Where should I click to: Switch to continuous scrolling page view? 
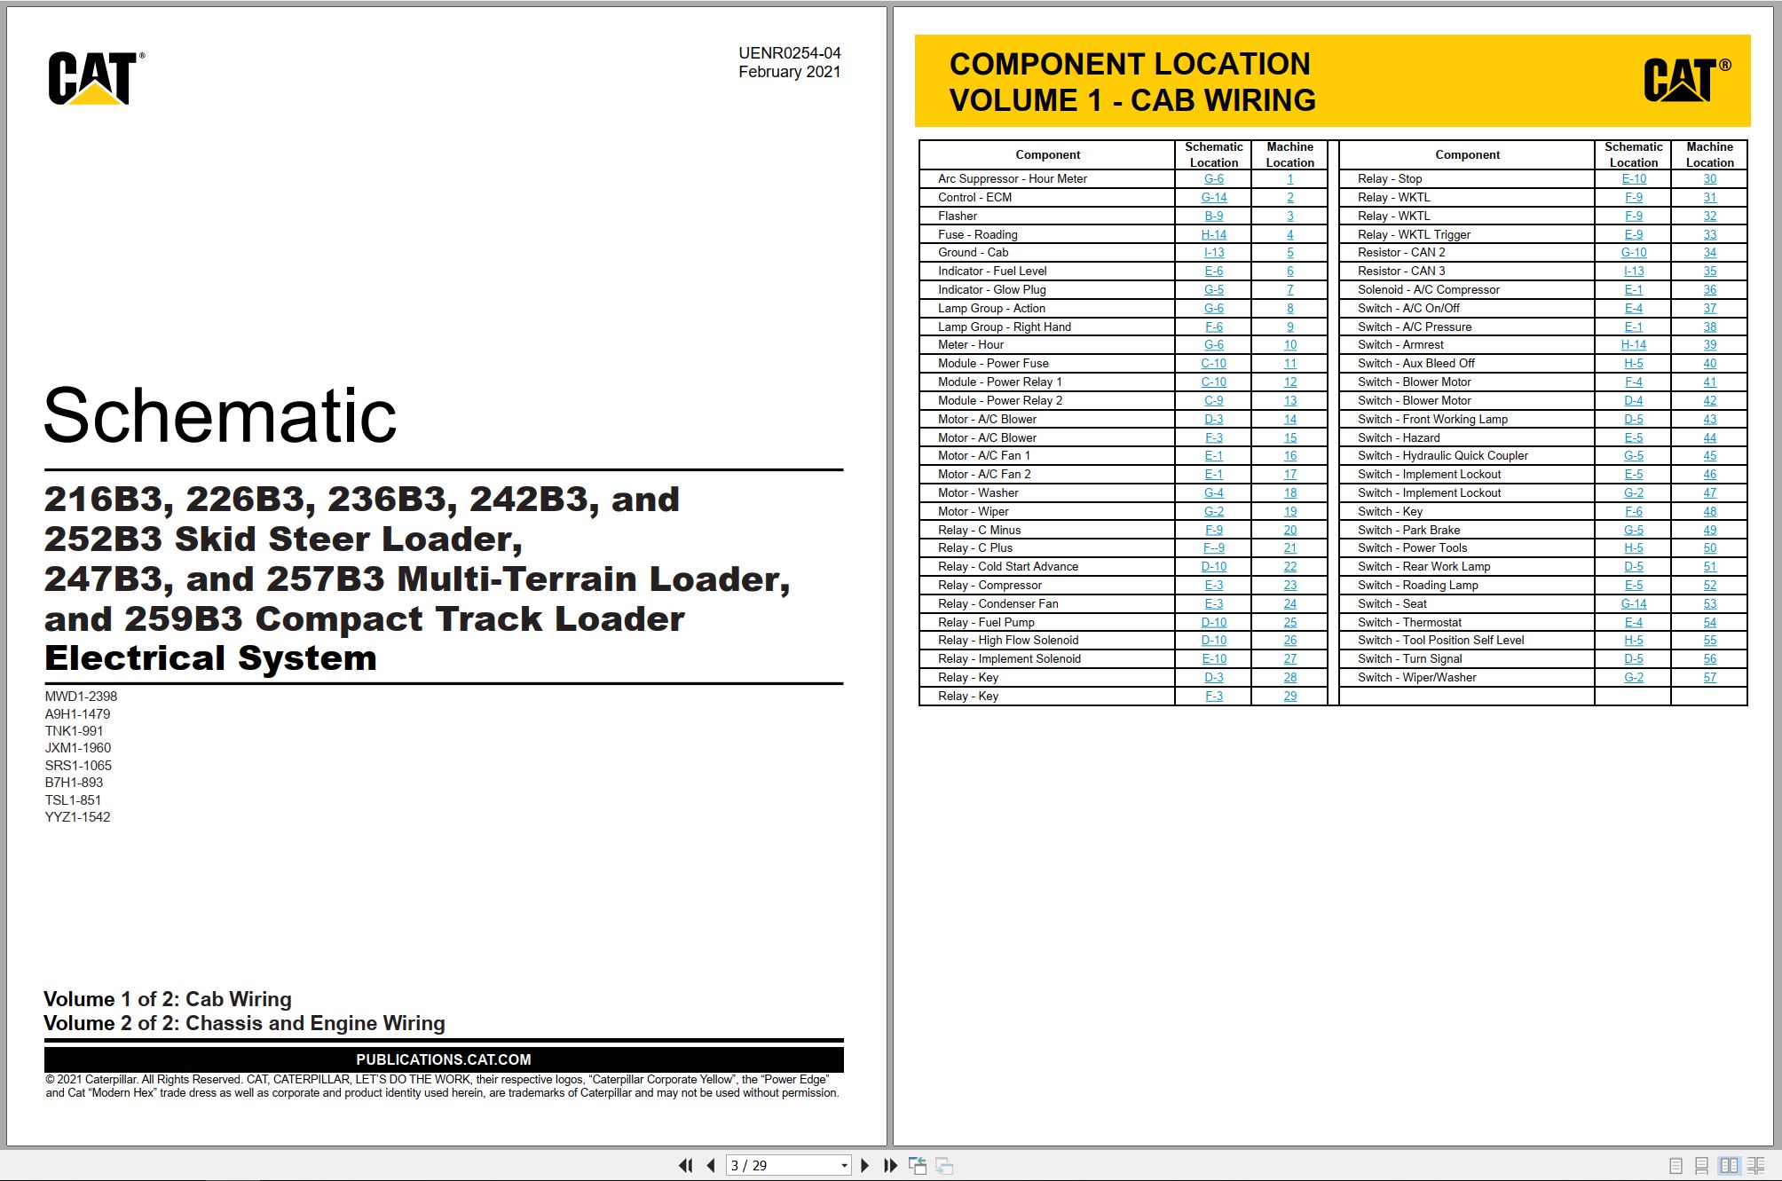click(x=1701, y=1166)
